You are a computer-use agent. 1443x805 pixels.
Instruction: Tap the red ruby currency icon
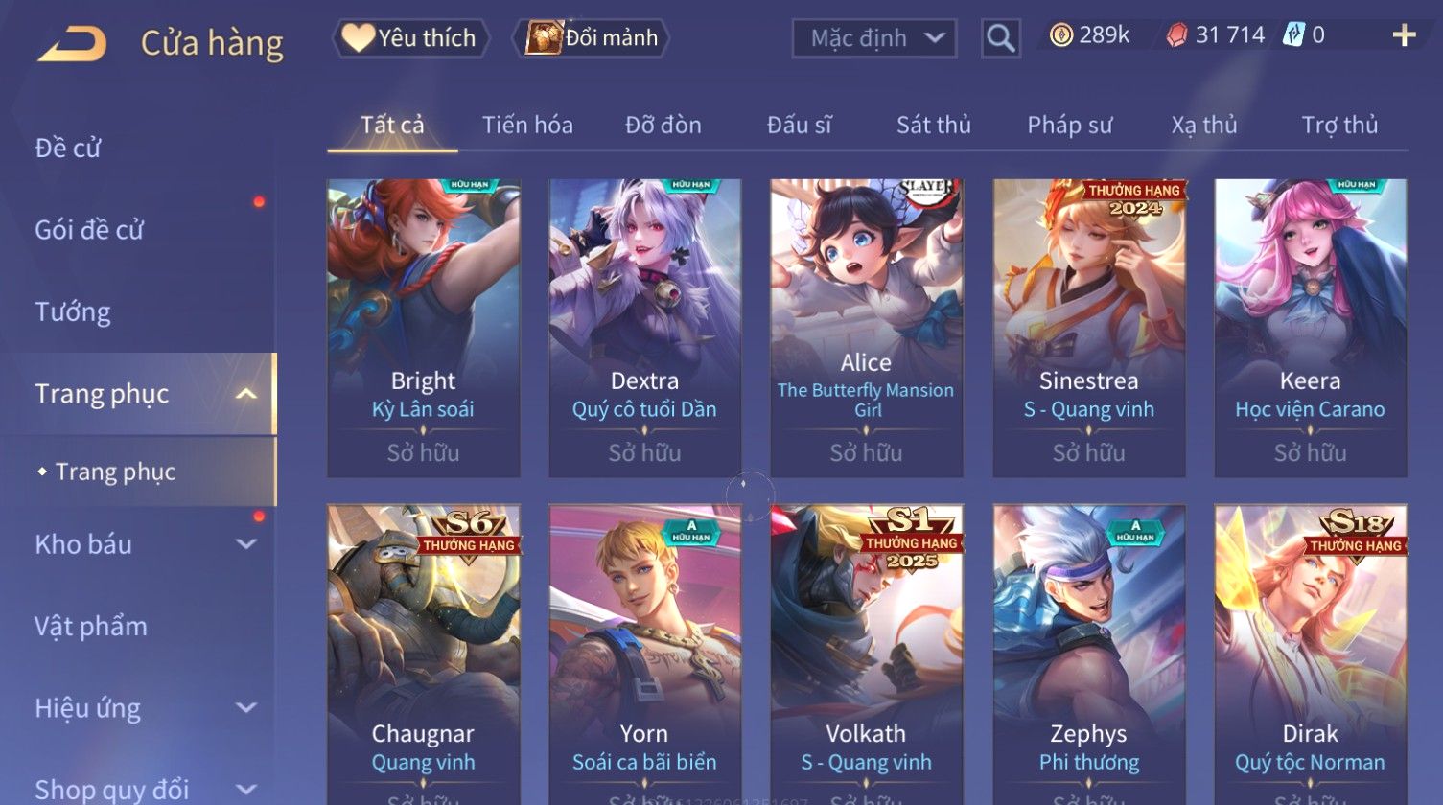coord(1176,35)
